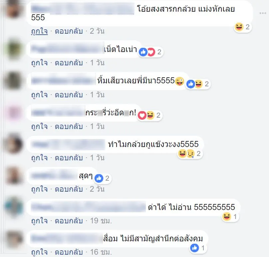The width and height of the screenshot is (269, 257).
Task: Click the like and heart reactions on เน็ตไอเน่า comment
Action: tap(147, 52)
